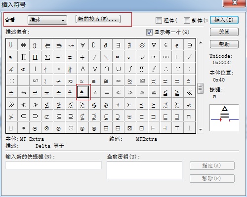Pick the much-greater-than ≫ symbol
The image size is (247, 197).
pyautogui.click(x=12, y=104)
